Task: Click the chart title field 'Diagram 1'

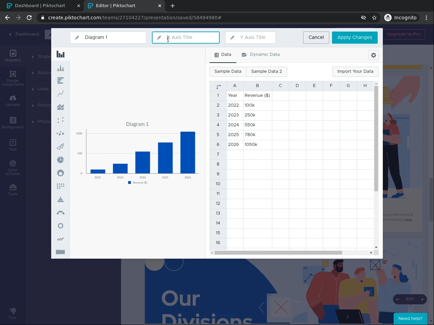Action: coord(108,37)
